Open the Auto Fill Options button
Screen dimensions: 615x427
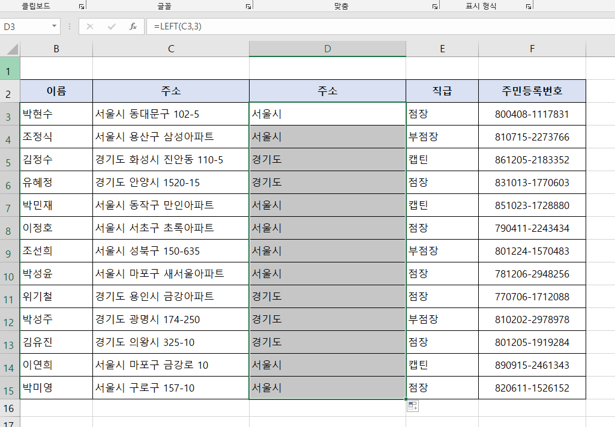point(413,406)
